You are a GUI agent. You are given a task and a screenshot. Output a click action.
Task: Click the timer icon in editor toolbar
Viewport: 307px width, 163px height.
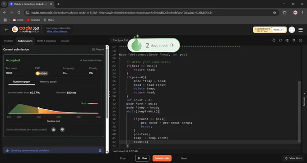coord(274,40)
